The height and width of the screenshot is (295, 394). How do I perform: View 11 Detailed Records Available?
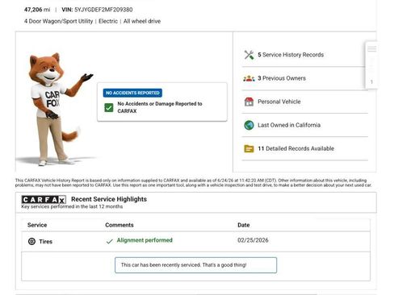[295, 148]
